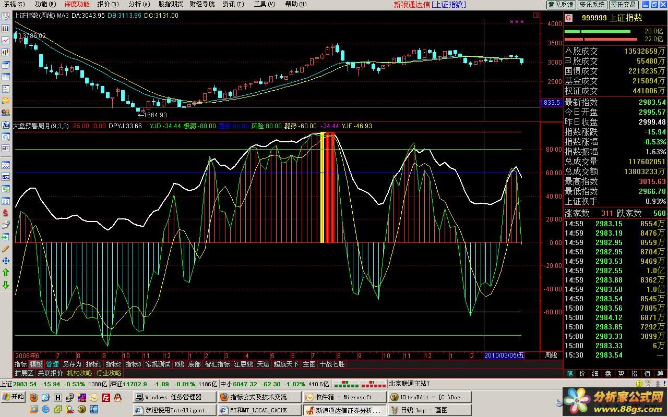
Task: Click the red line trend chart icon
Action: 6,40
